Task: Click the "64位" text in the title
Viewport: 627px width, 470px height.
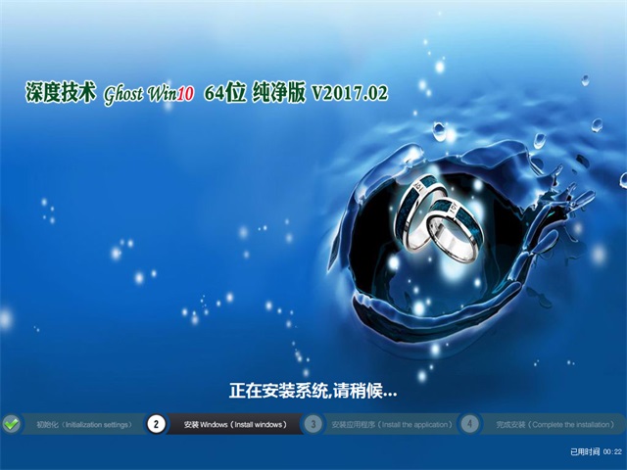Action: (224, 94)
